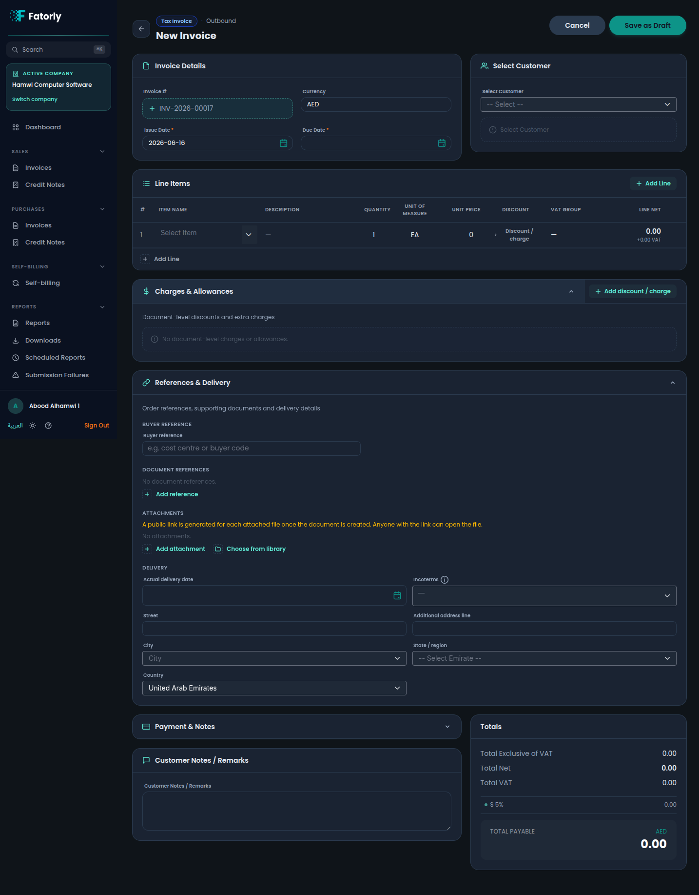This screenshot has height=895, width=699.
Task: Open the Due Date calendar picker icon
Action: 442,143
